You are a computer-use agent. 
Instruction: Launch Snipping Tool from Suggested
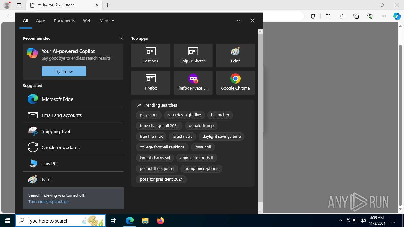pos(73,131)
